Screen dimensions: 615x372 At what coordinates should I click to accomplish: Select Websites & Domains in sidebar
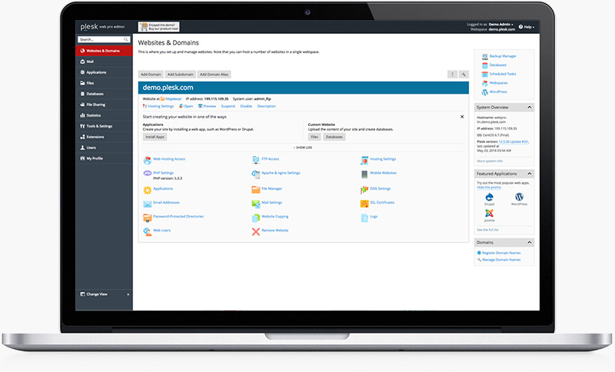(104, 51)
